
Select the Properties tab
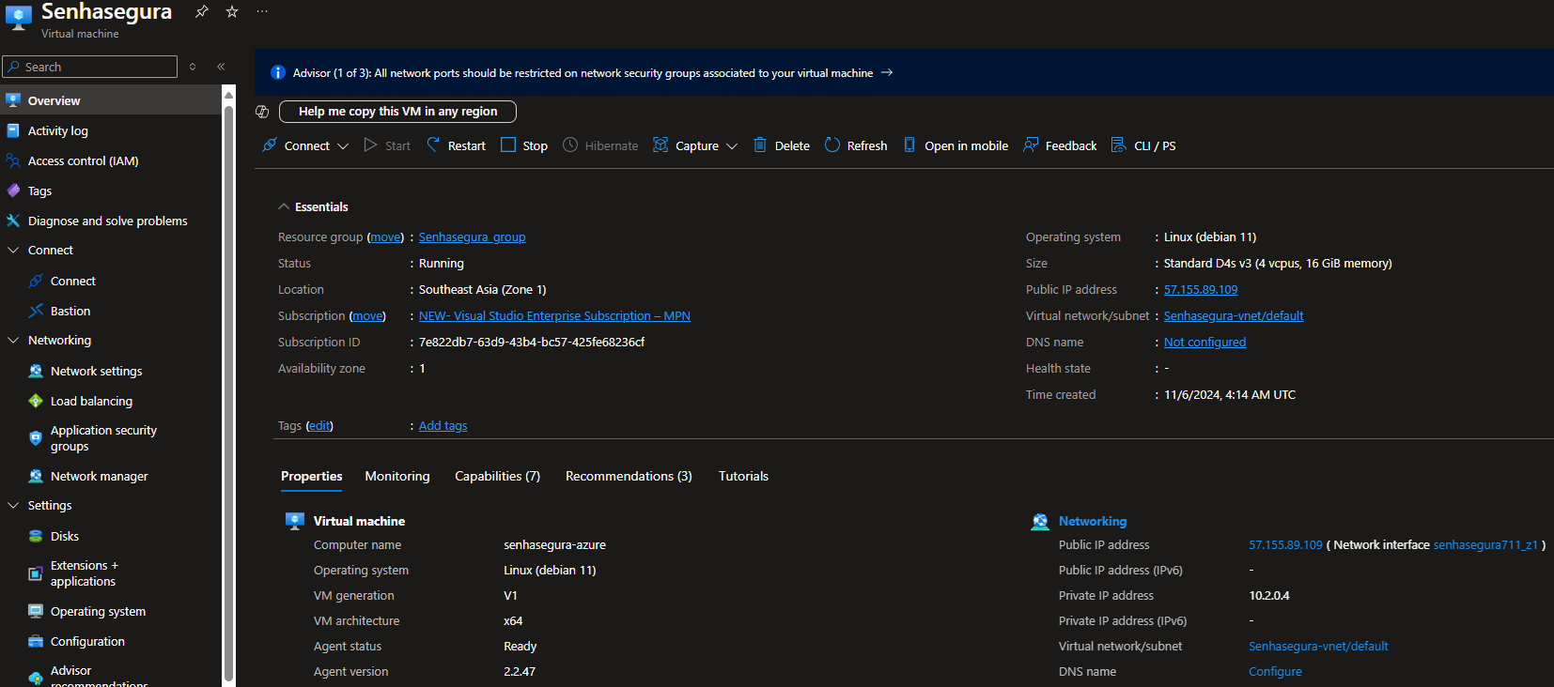(311, 476)
